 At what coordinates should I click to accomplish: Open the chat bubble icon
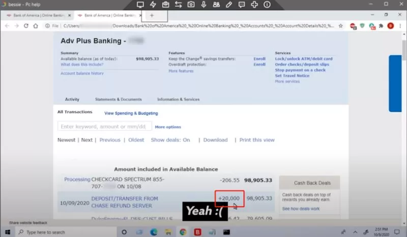[x=241, y=5]
